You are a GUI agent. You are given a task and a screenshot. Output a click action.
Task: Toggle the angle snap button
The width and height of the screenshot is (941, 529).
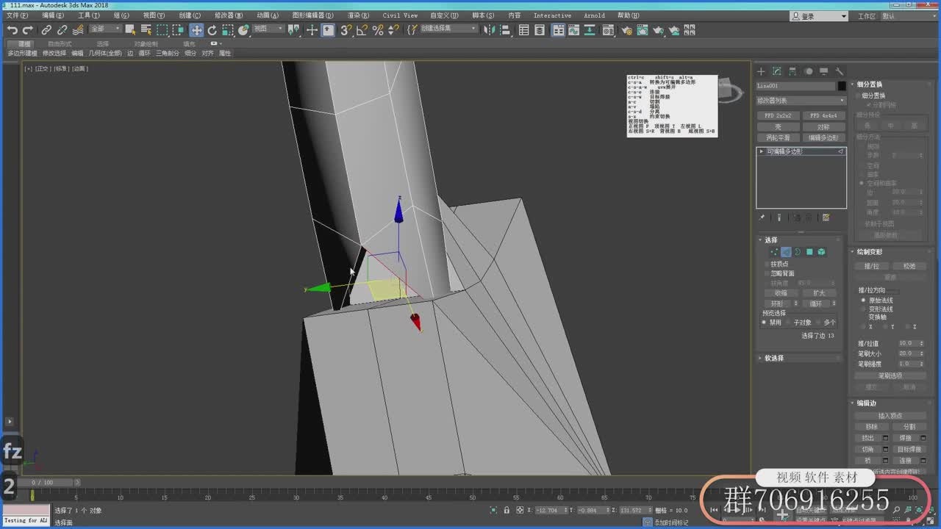pos(362,30)
